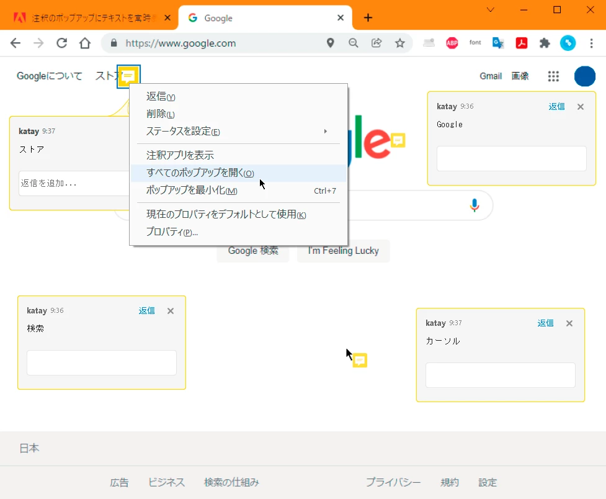Viewport: 606px width, 499px height.
Task: Click the I'm Feeling Lucky button
Action: click(343, 251)
